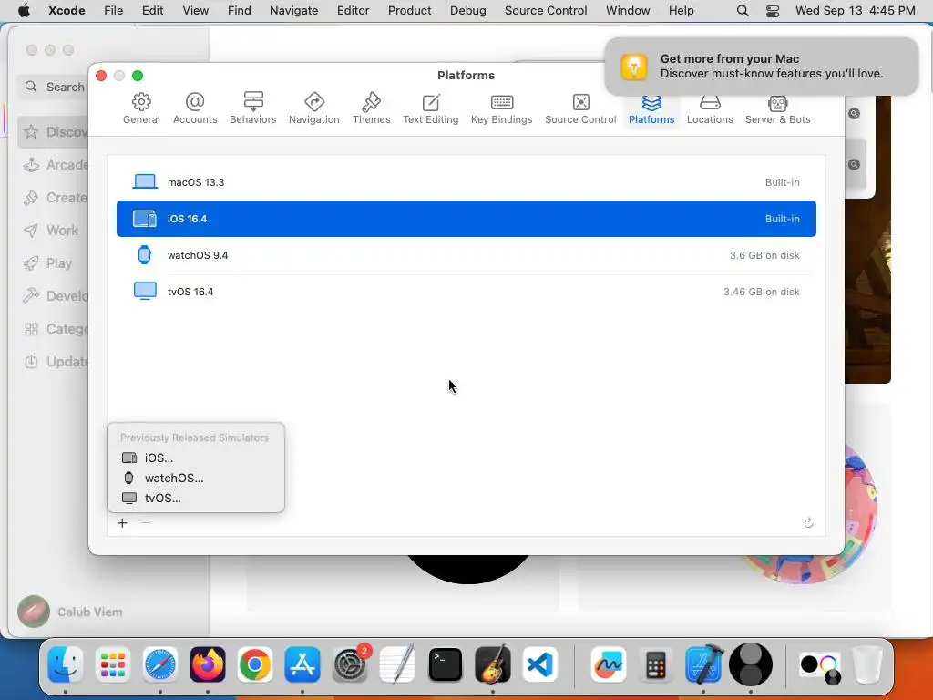Open the Debug menu
The height and width of the screenshot is (700, 933).
pos(467,10)
